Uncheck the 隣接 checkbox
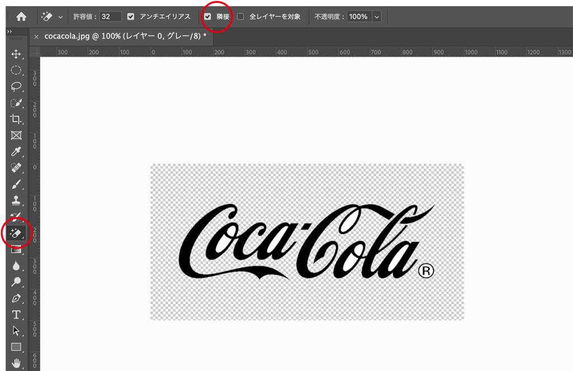The image size is (573, 371). pyautogui.click(x=208, y=17)
